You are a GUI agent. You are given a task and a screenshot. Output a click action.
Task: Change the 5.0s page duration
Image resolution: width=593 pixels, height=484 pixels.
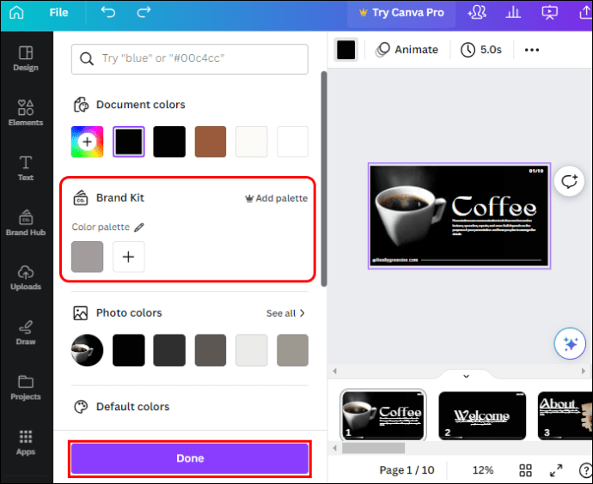tap(481, 50)
